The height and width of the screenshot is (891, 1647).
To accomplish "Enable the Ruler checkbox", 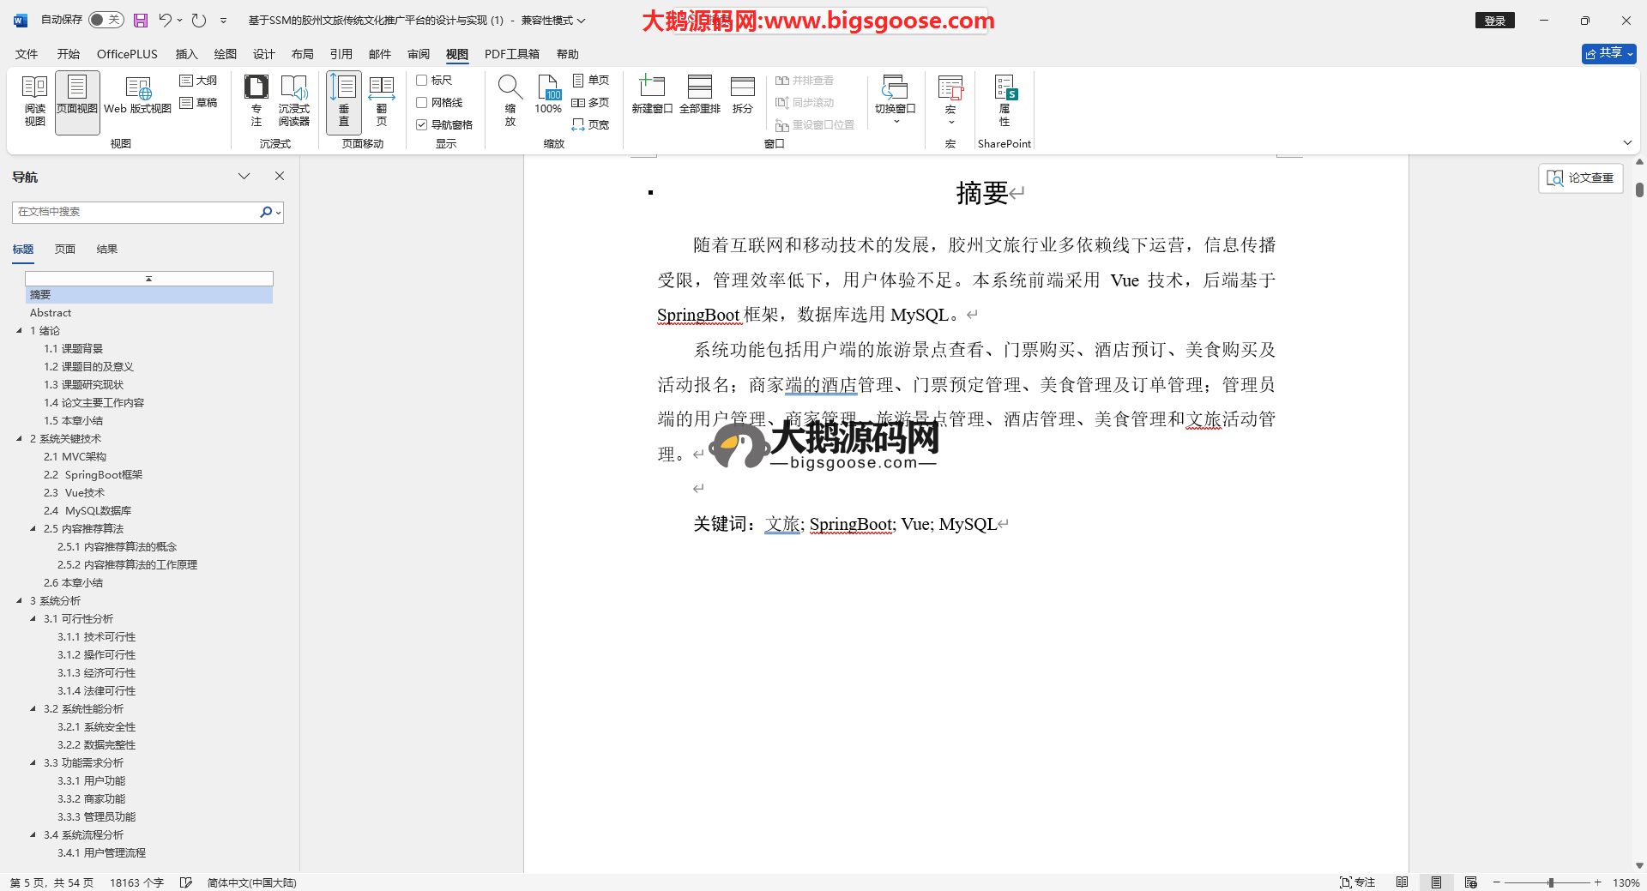I will click(x=422, y=81).
